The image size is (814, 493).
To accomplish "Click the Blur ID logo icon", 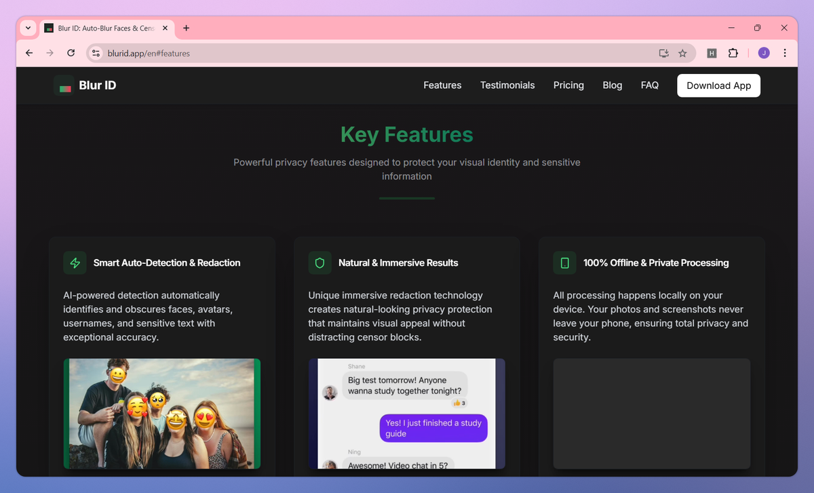I will [64, 85].
